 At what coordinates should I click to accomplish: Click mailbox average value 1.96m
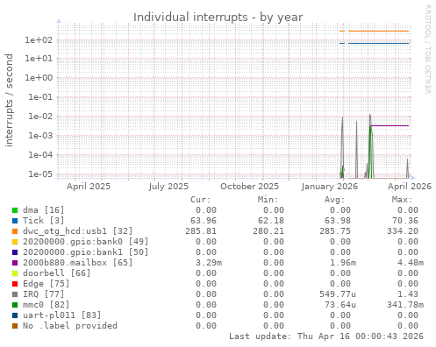coord(343,263)
